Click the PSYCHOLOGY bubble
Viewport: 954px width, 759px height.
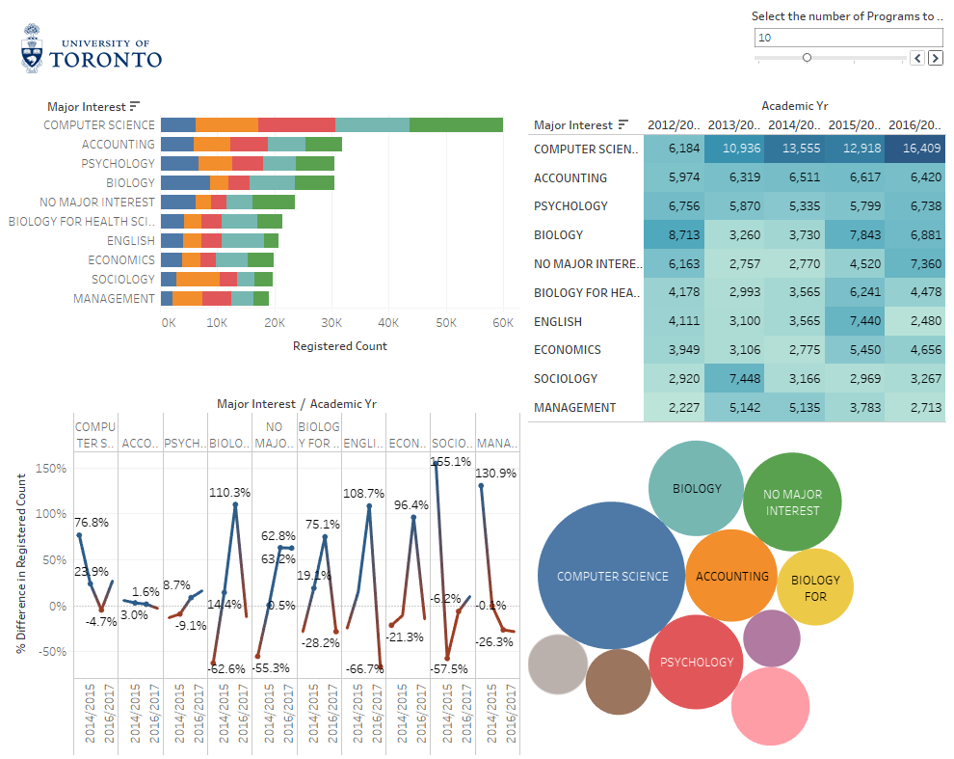tap(696, 663)
